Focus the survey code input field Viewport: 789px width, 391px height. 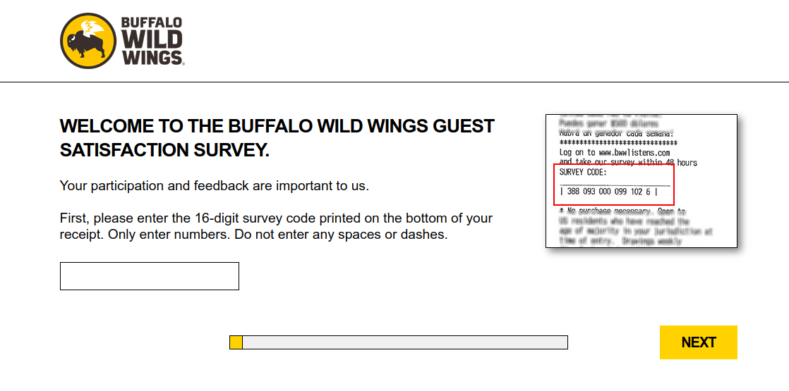[x=150, y=276]
